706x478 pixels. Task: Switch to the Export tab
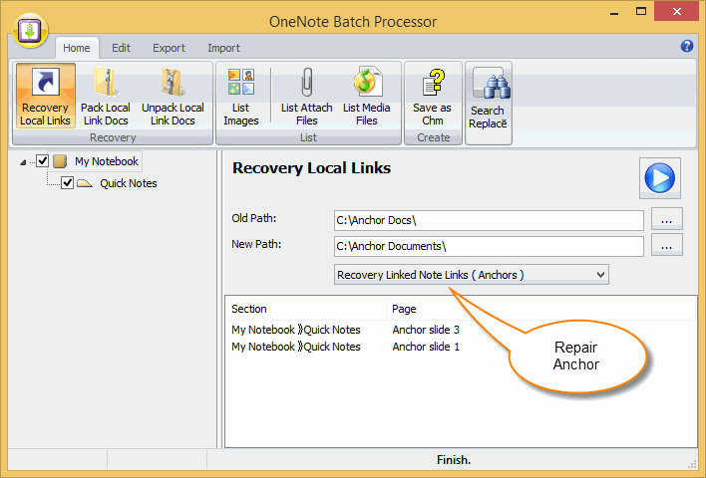click(x=169, y=48)
